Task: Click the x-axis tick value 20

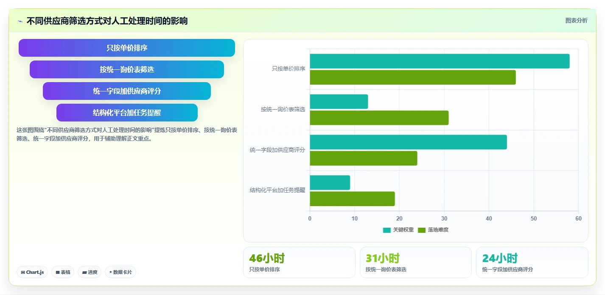Action: tap(399, 218)
